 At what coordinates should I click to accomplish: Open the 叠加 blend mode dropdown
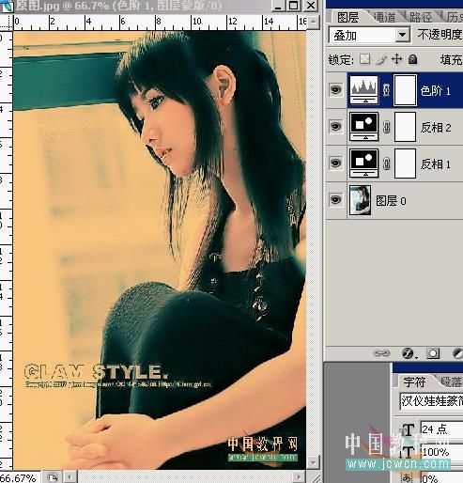tap(369, 35)
